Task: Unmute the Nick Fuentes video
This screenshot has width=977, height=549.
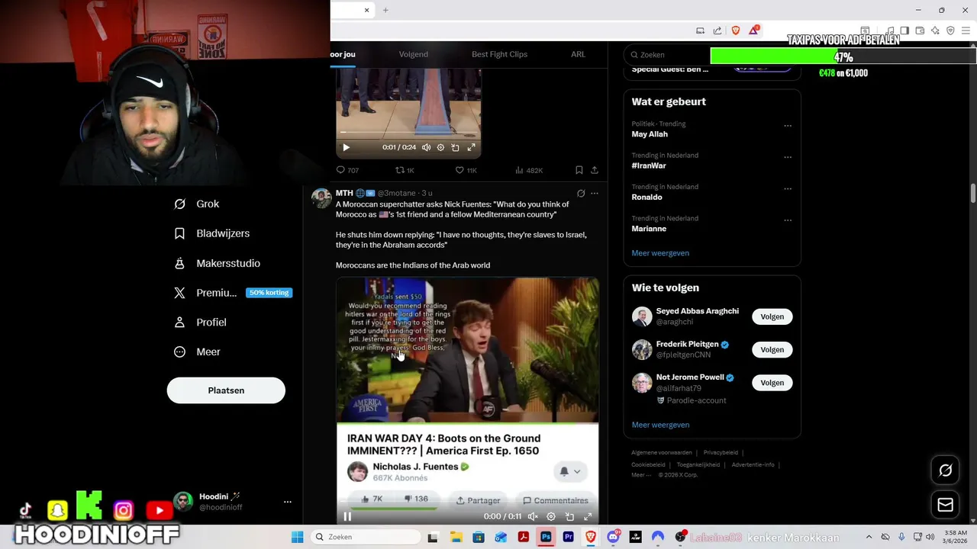Action: click(533, 516)
